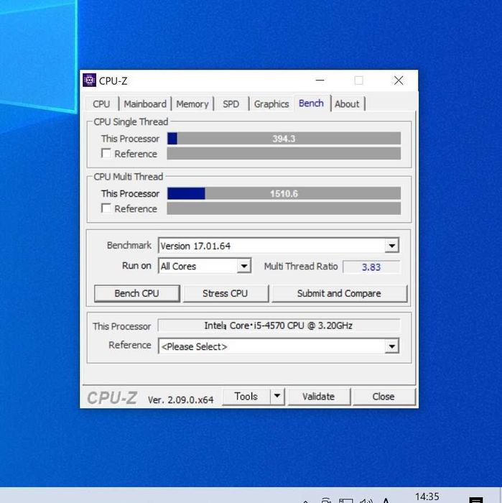502x503 pixels.
Task: Click the CPU-Z app icon in title bar
Action: pyautogui.click(x=89, y=80)
